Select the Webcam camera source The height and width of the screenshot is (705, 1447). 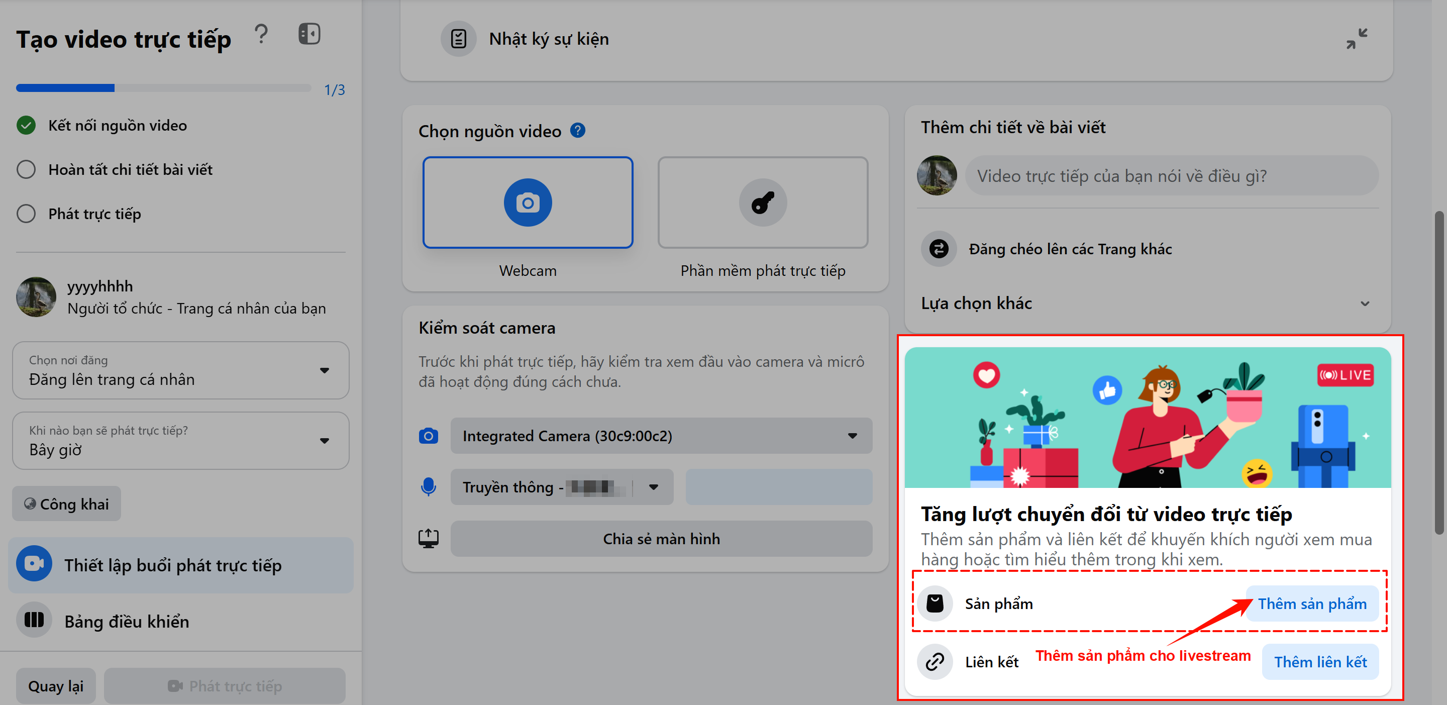(x=528, y=202)
